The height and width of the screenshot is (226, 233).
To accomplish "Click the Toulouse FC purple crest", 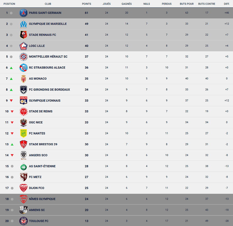I will click(x=24, y=221).
